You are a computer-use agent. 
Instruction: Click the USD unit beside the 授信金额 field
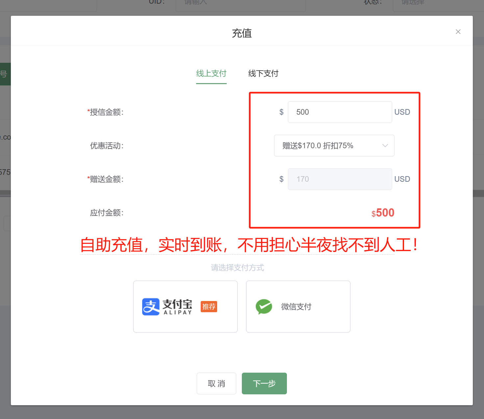[402, 112]
